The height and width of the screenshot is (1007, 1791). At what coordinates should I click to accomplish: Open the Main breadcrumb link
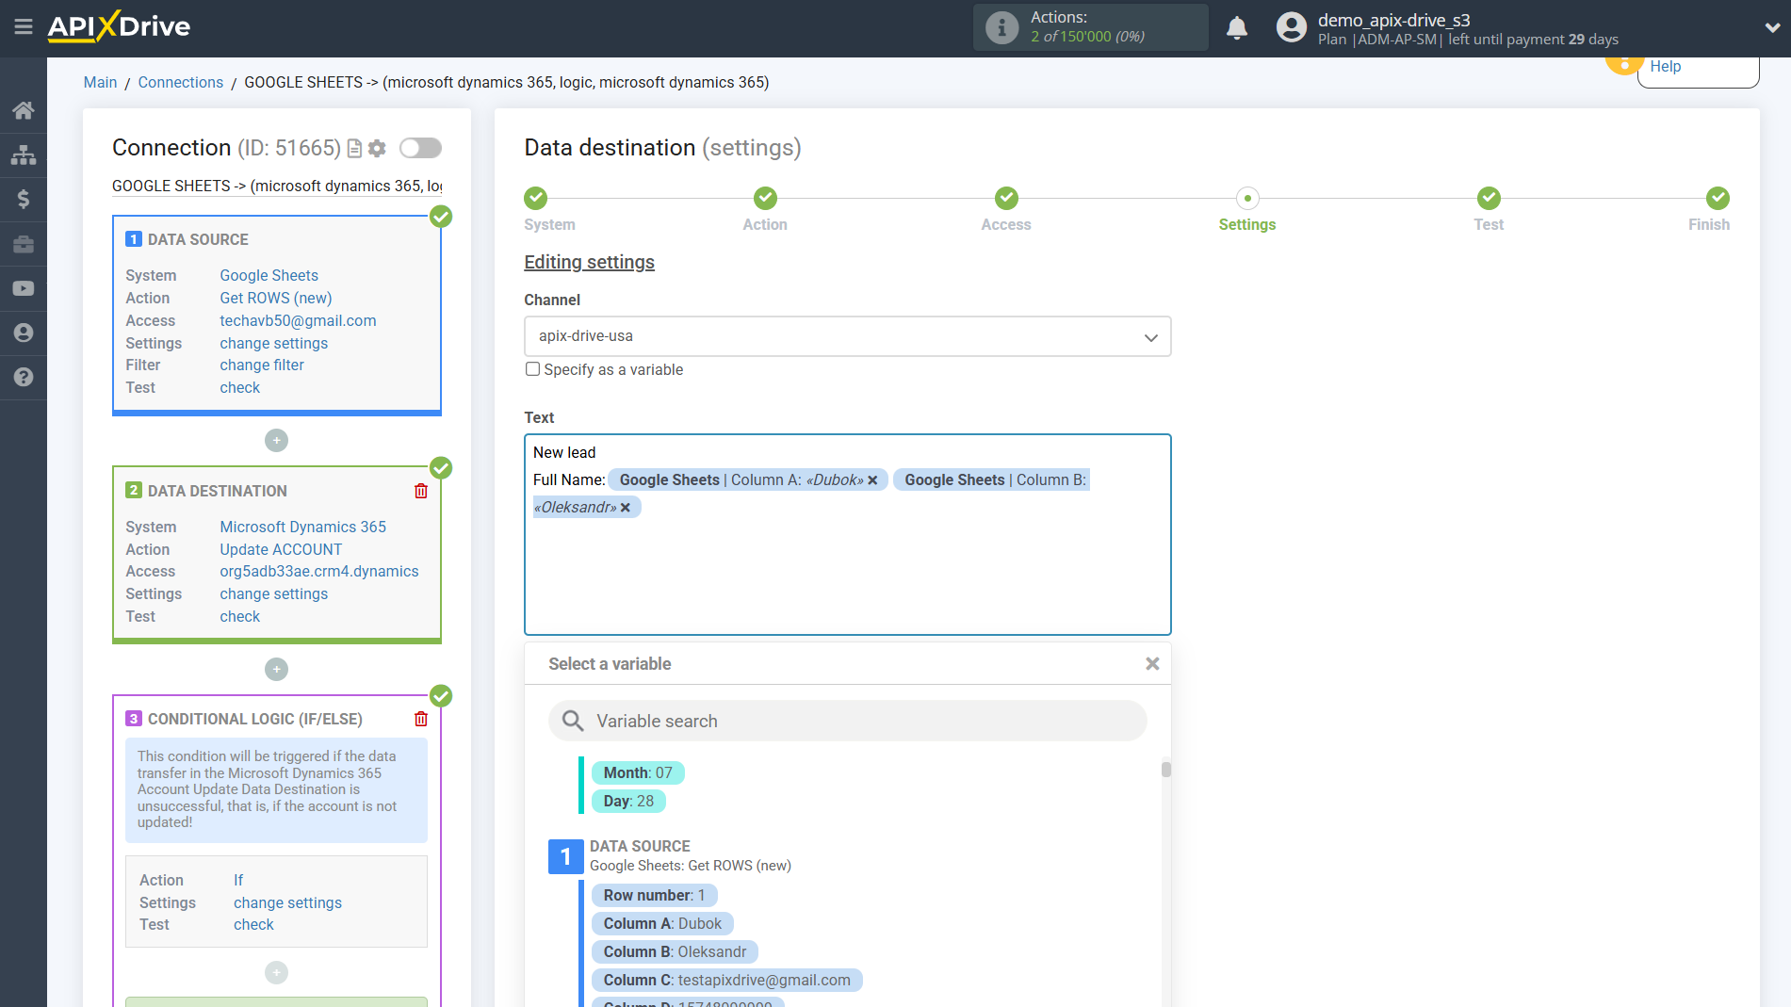(100, 82)
